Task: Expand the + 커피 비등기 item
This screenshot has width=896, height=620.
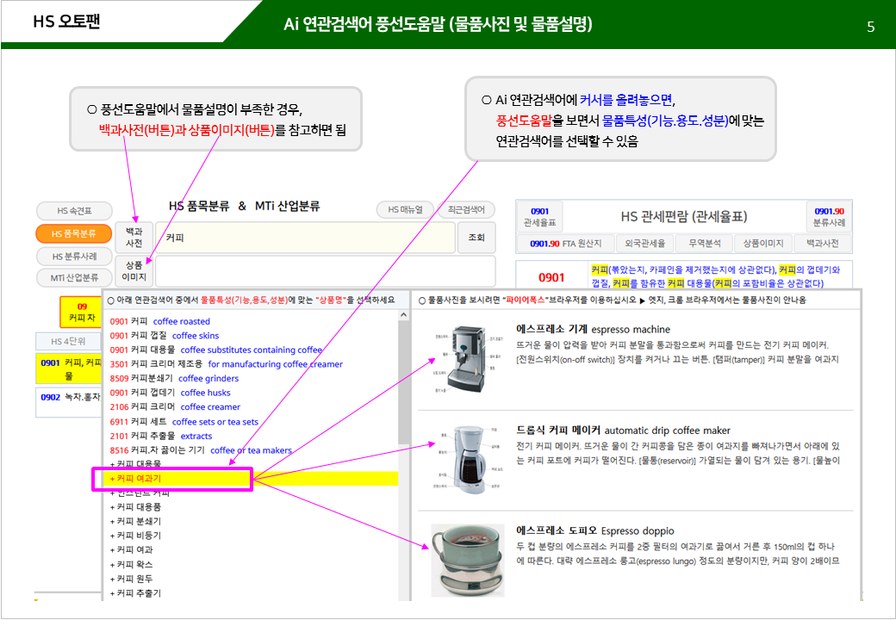Action: point(135,536)
